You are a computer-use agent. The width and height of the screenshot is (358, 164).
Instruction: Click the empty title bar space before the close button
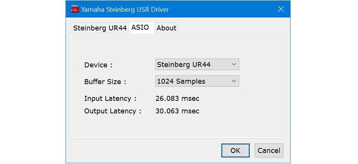222,9
